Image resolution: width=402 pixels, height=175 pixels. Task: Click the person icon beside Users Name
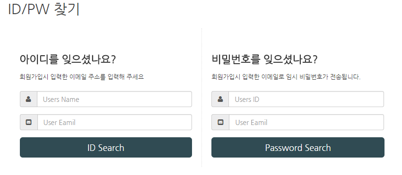point(28,99)
